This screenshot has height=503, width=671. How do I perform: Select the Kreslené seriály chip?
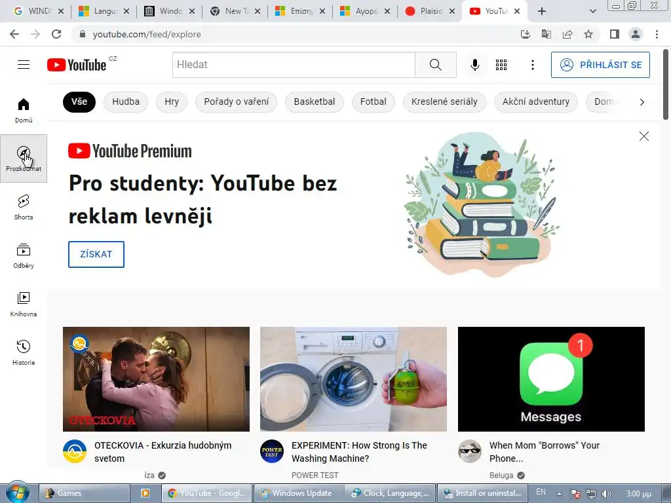(444, 102)
